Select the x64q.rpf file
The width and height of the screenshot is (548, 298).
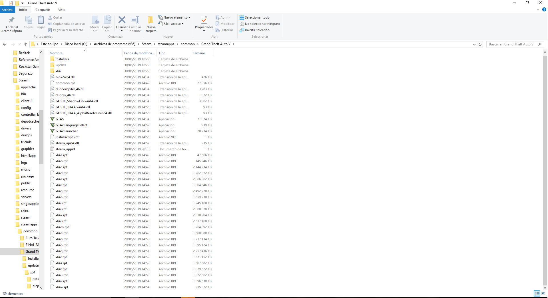tap(62, 251)
